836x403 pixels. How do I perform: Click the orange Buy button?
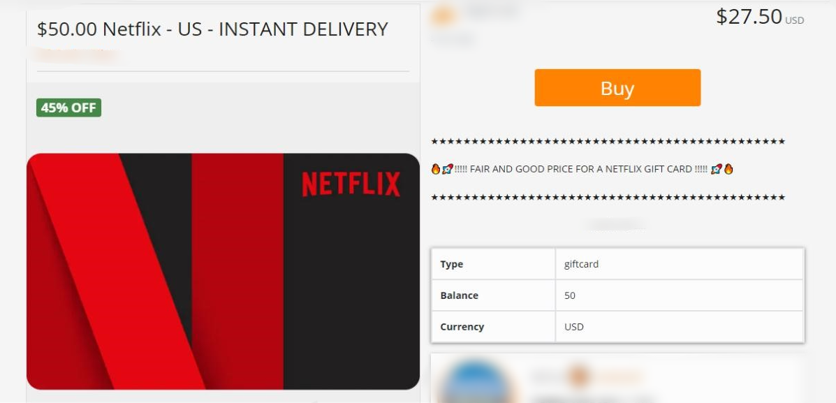coord(617,87)
